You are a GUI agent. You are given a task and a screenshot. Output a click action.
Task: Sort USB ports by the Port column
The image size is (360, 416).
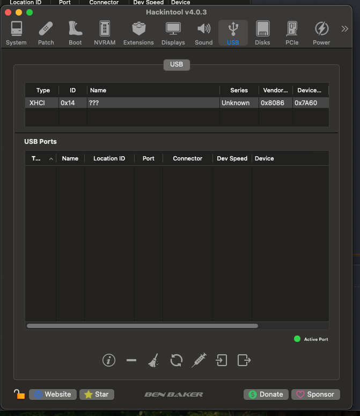[149, 158]
